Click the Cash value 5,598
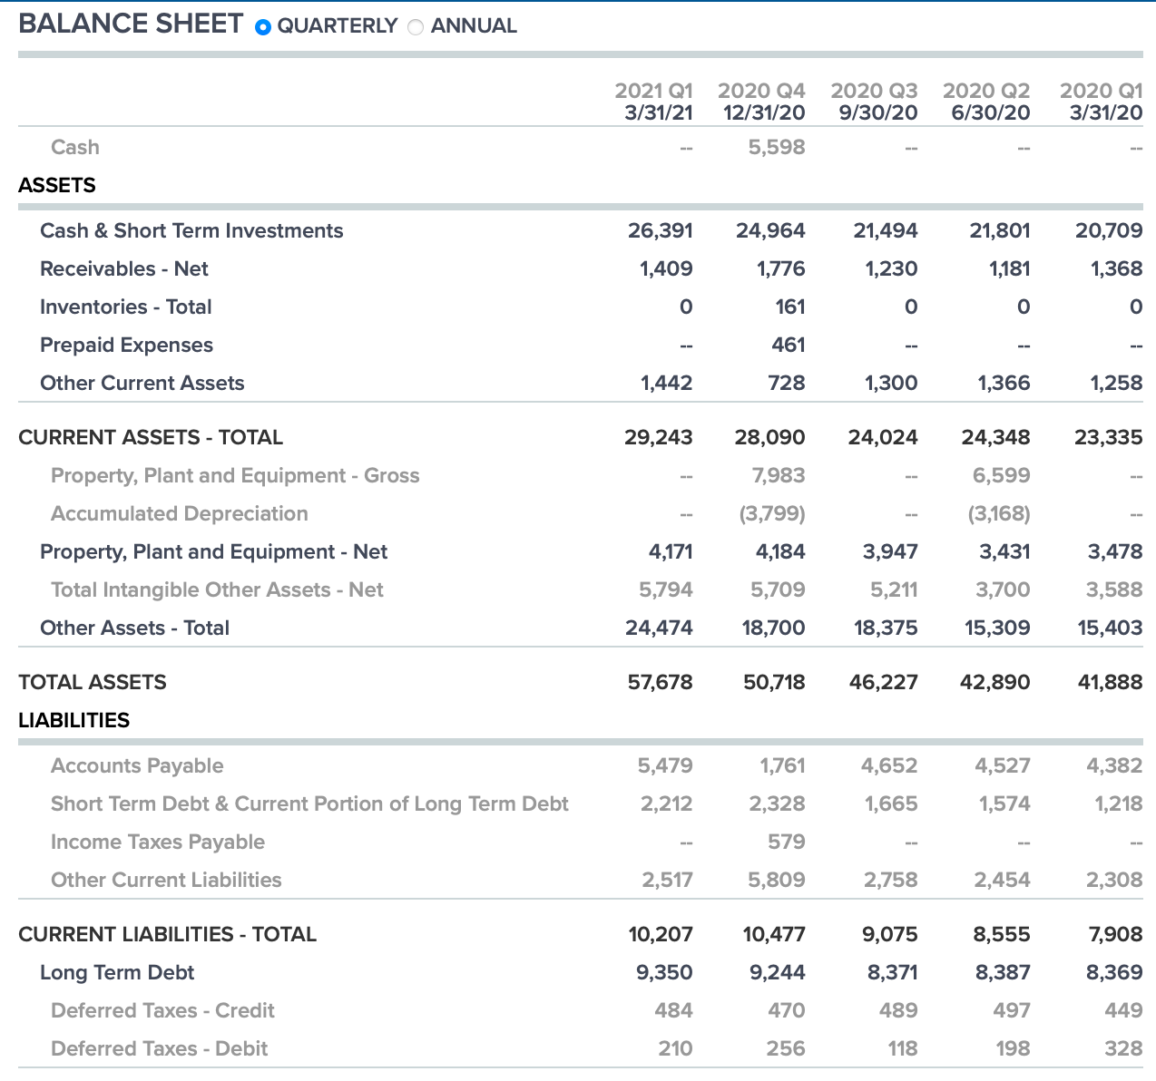Screen dimensions: 1156x1081 (777, 147)
